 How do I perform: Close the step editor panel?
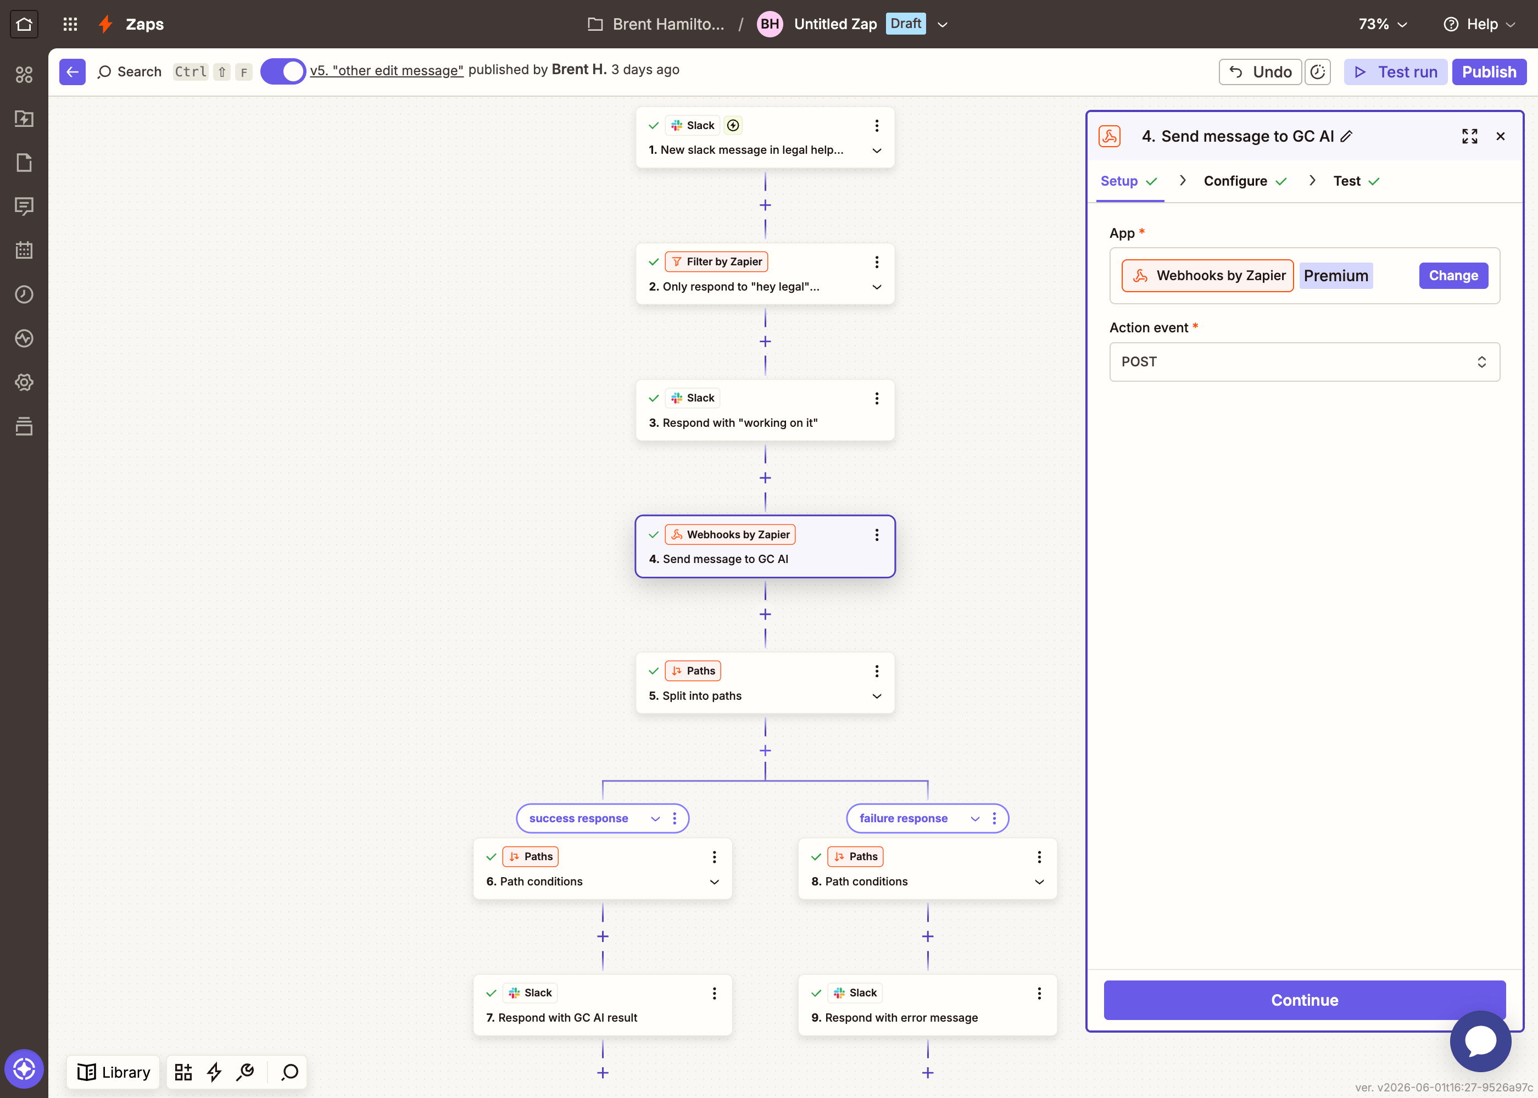(1501, 136)
